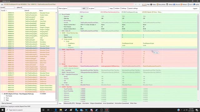Focus the by Value filter field
Screen dimensions: 200x112
coord(102,8)
